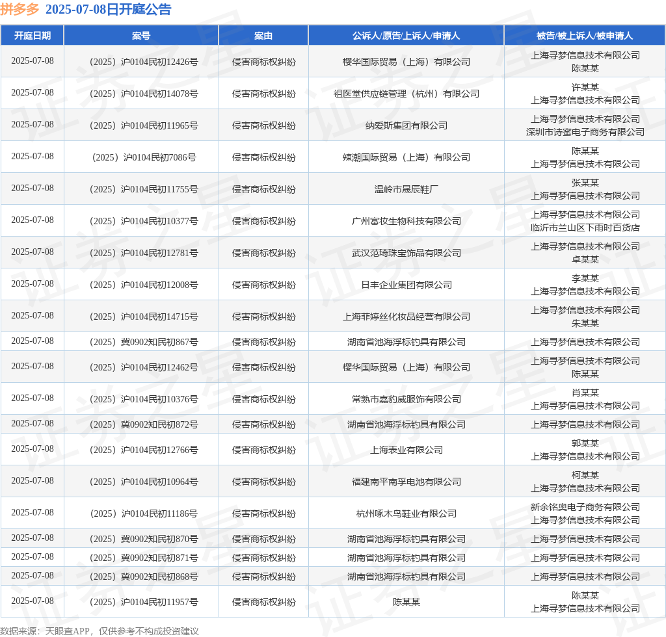Click defendant 郭某某
The width and height of the screenshot is (666, 637).
click(585, 443)
